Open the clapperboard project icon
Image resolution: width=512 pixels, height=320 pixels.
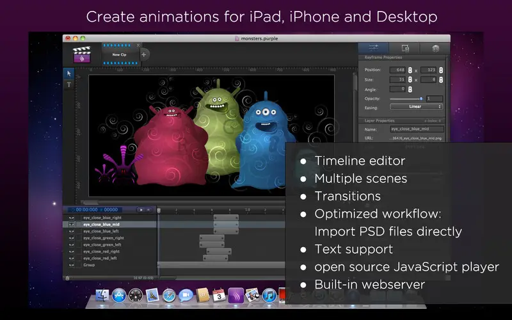(82, 54)
